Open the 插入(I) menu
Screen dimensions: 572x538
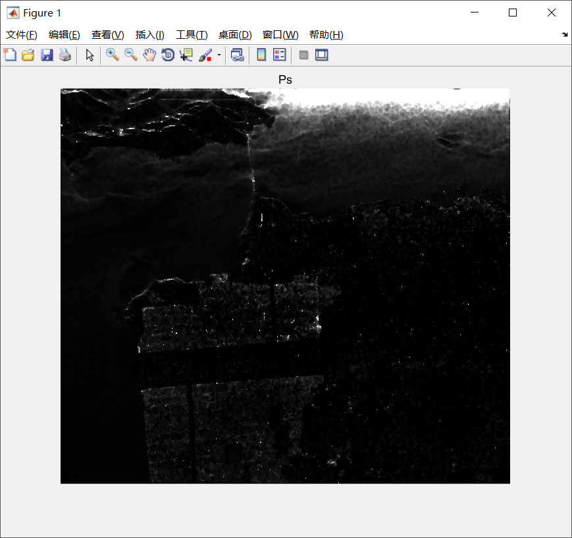[x=149, y=35]
